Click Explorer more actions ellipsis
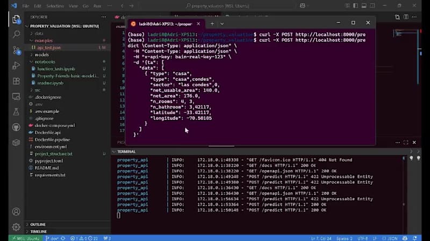The image size is (430, 241). [x=104, y=17]
